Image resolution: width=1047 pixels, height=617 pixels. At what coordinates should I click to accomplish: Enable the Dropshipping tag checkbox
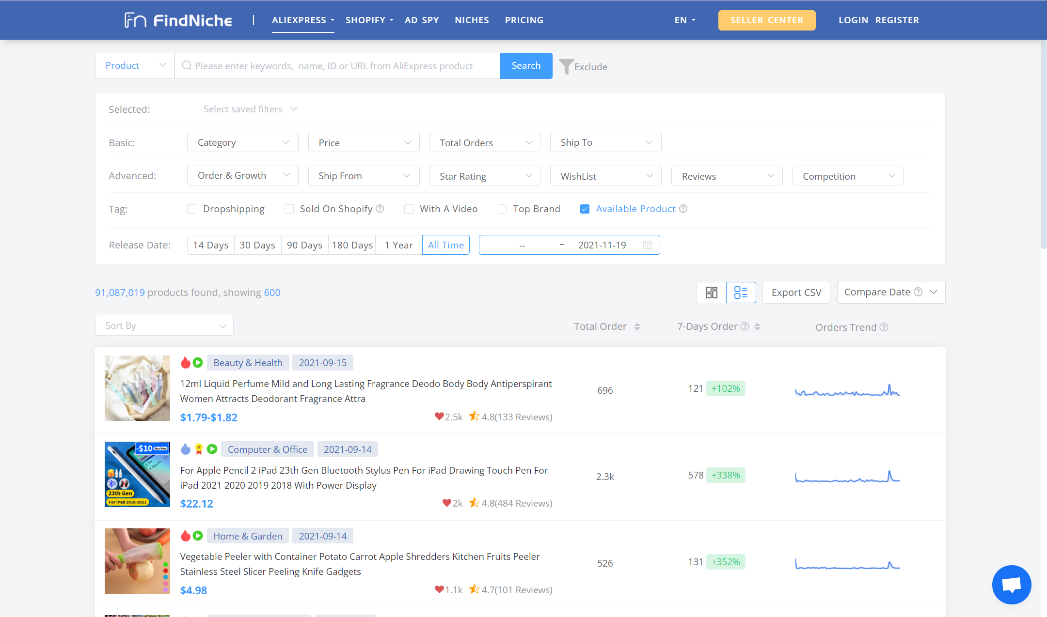click(x=192, y=209)
